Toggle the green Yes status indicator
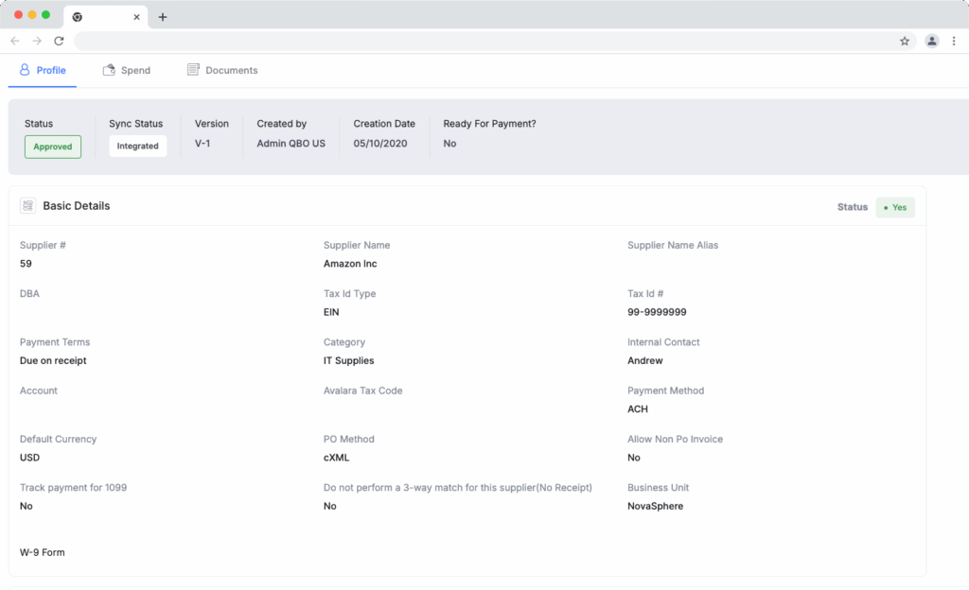The image size is (969, 590). pyautogui.click(x=894, y=206)
